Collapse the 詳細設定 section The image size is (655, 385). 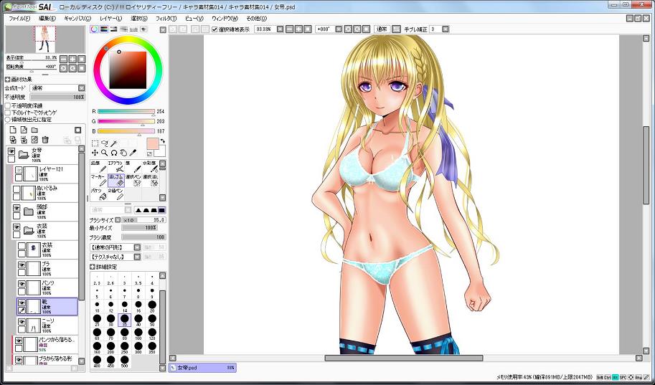click(x=93, y=267)
